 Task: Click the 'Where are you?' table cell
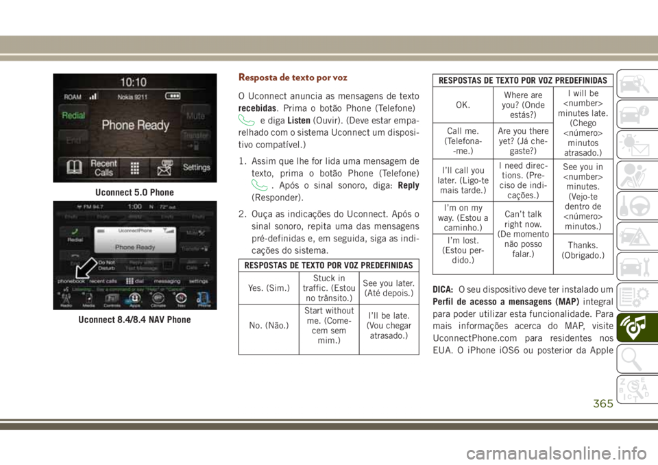point(523,105)
